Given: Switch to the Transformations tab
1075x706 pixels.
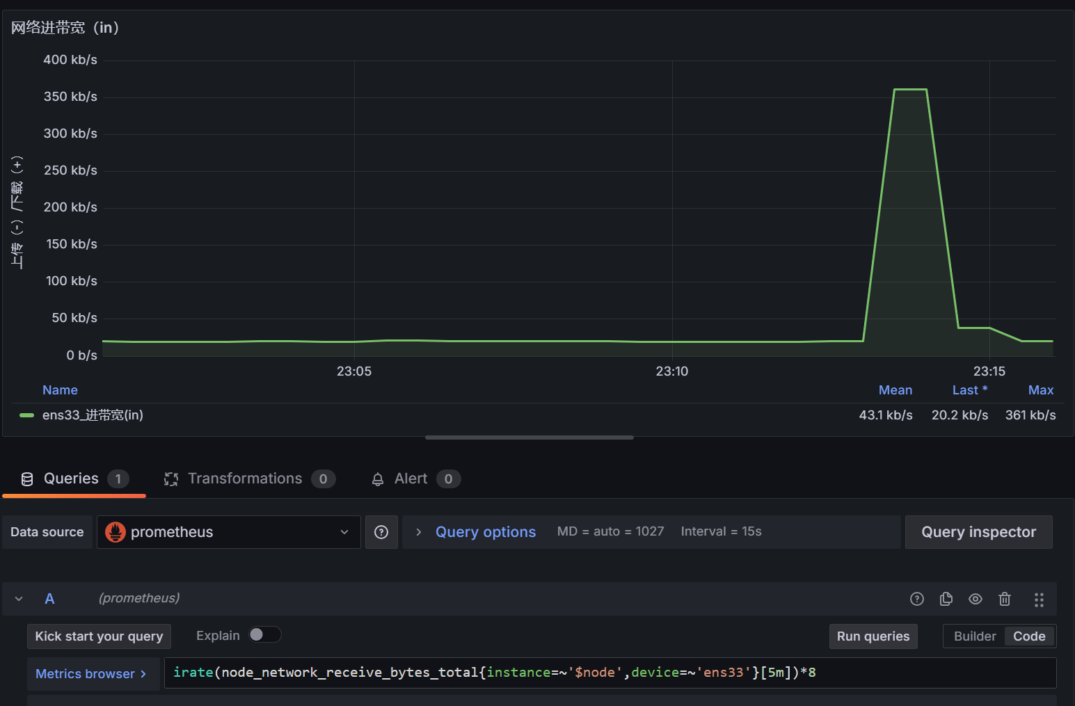Looking at the screenshot, I should (x=250, y=479).
